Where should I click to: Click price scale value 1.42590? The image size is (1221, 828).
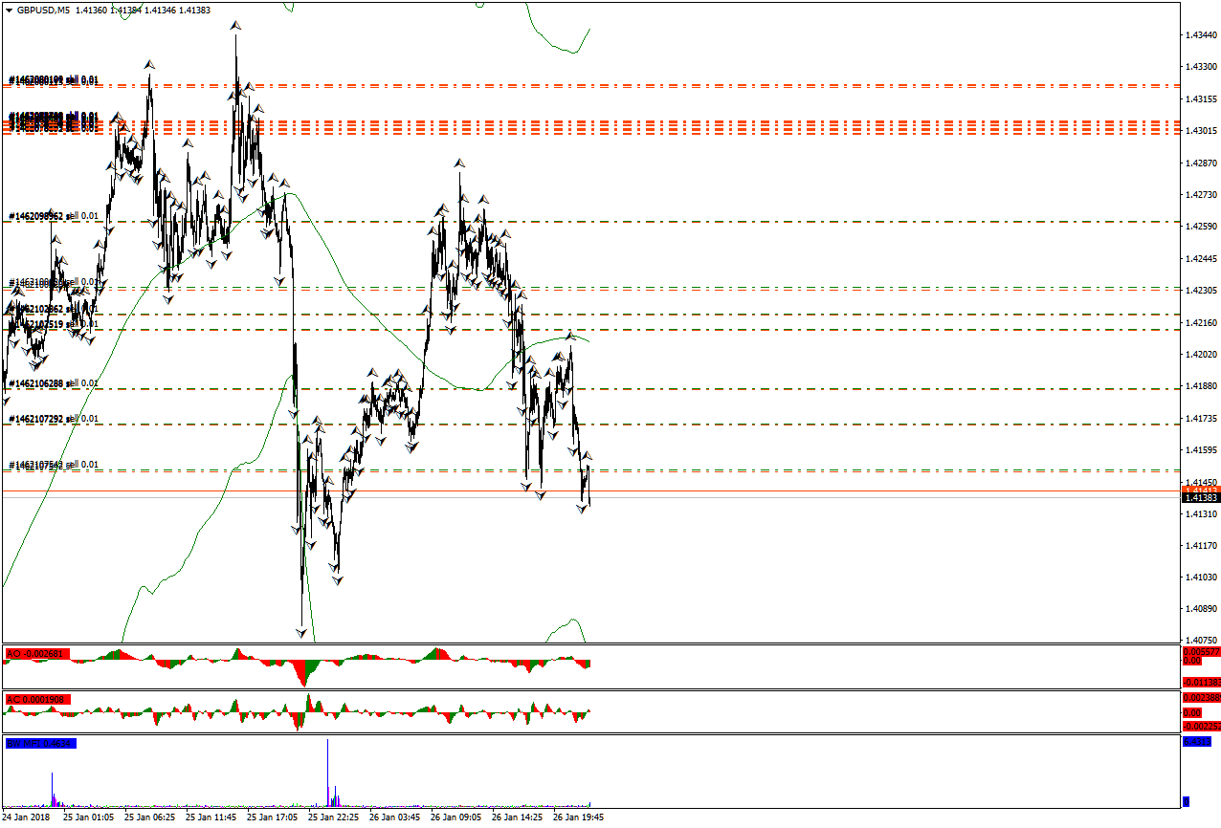1200,227
